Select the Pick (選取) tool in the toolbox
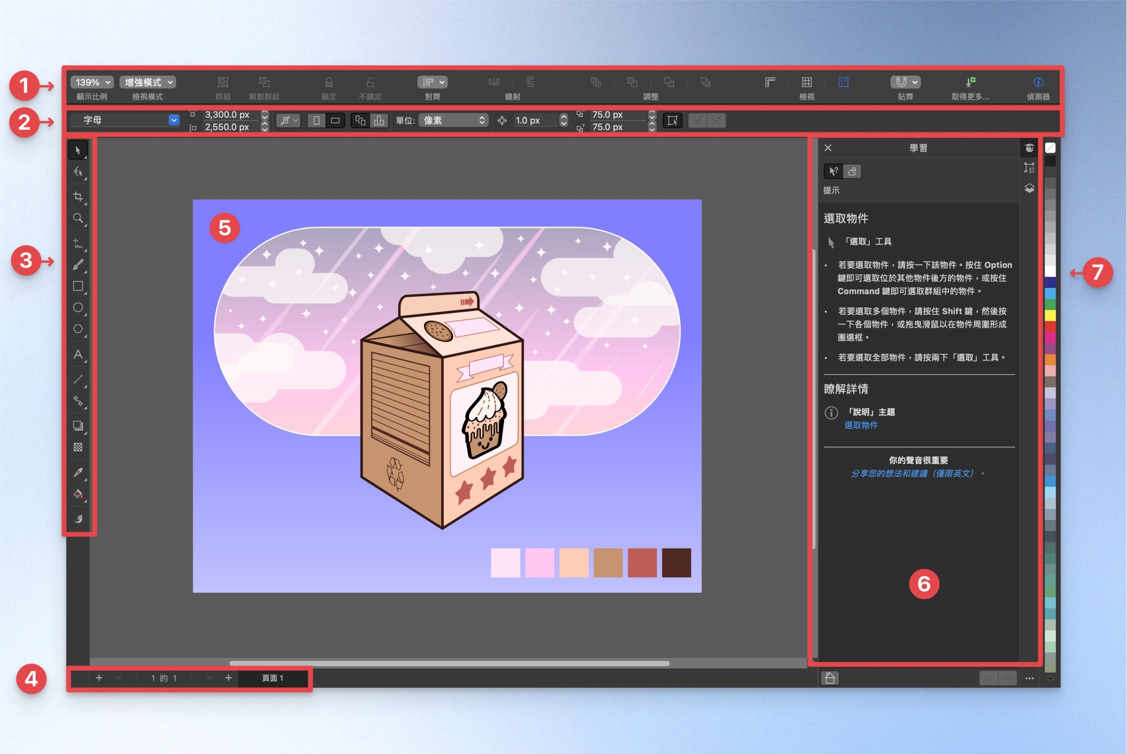This screenshot has height=754, width=1127. [78, 150]
